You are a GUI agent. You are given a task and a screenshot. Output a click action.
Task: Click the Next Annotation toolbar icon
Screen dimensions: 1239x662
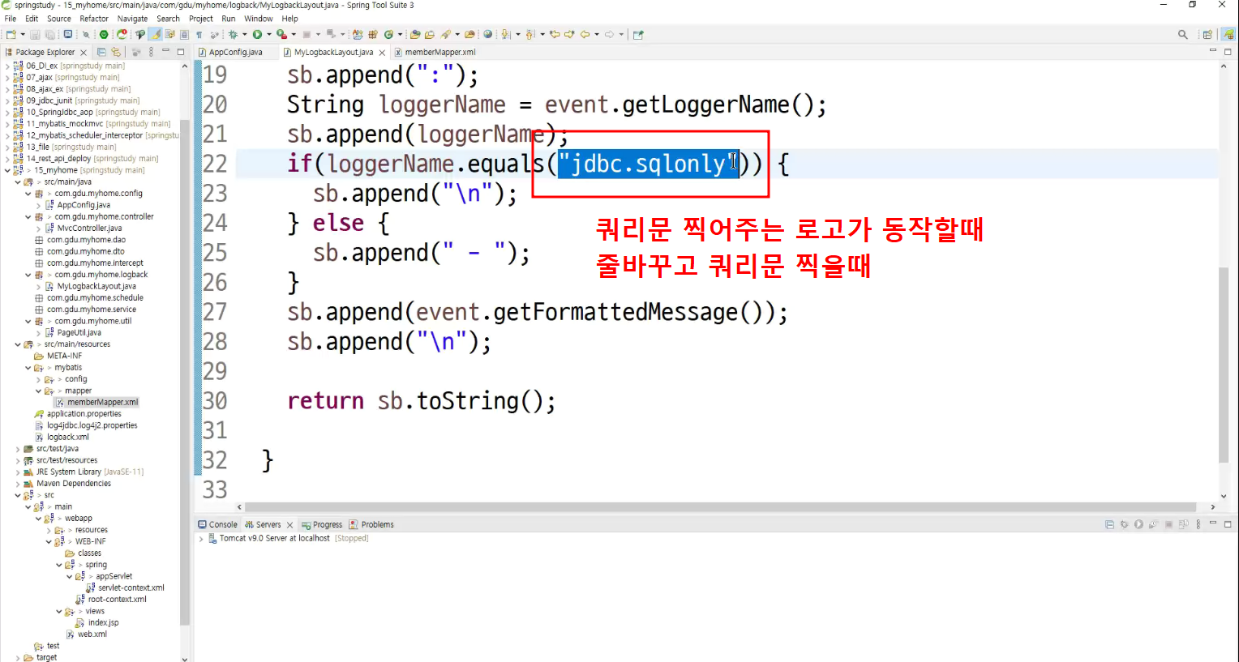click(506, 34)
